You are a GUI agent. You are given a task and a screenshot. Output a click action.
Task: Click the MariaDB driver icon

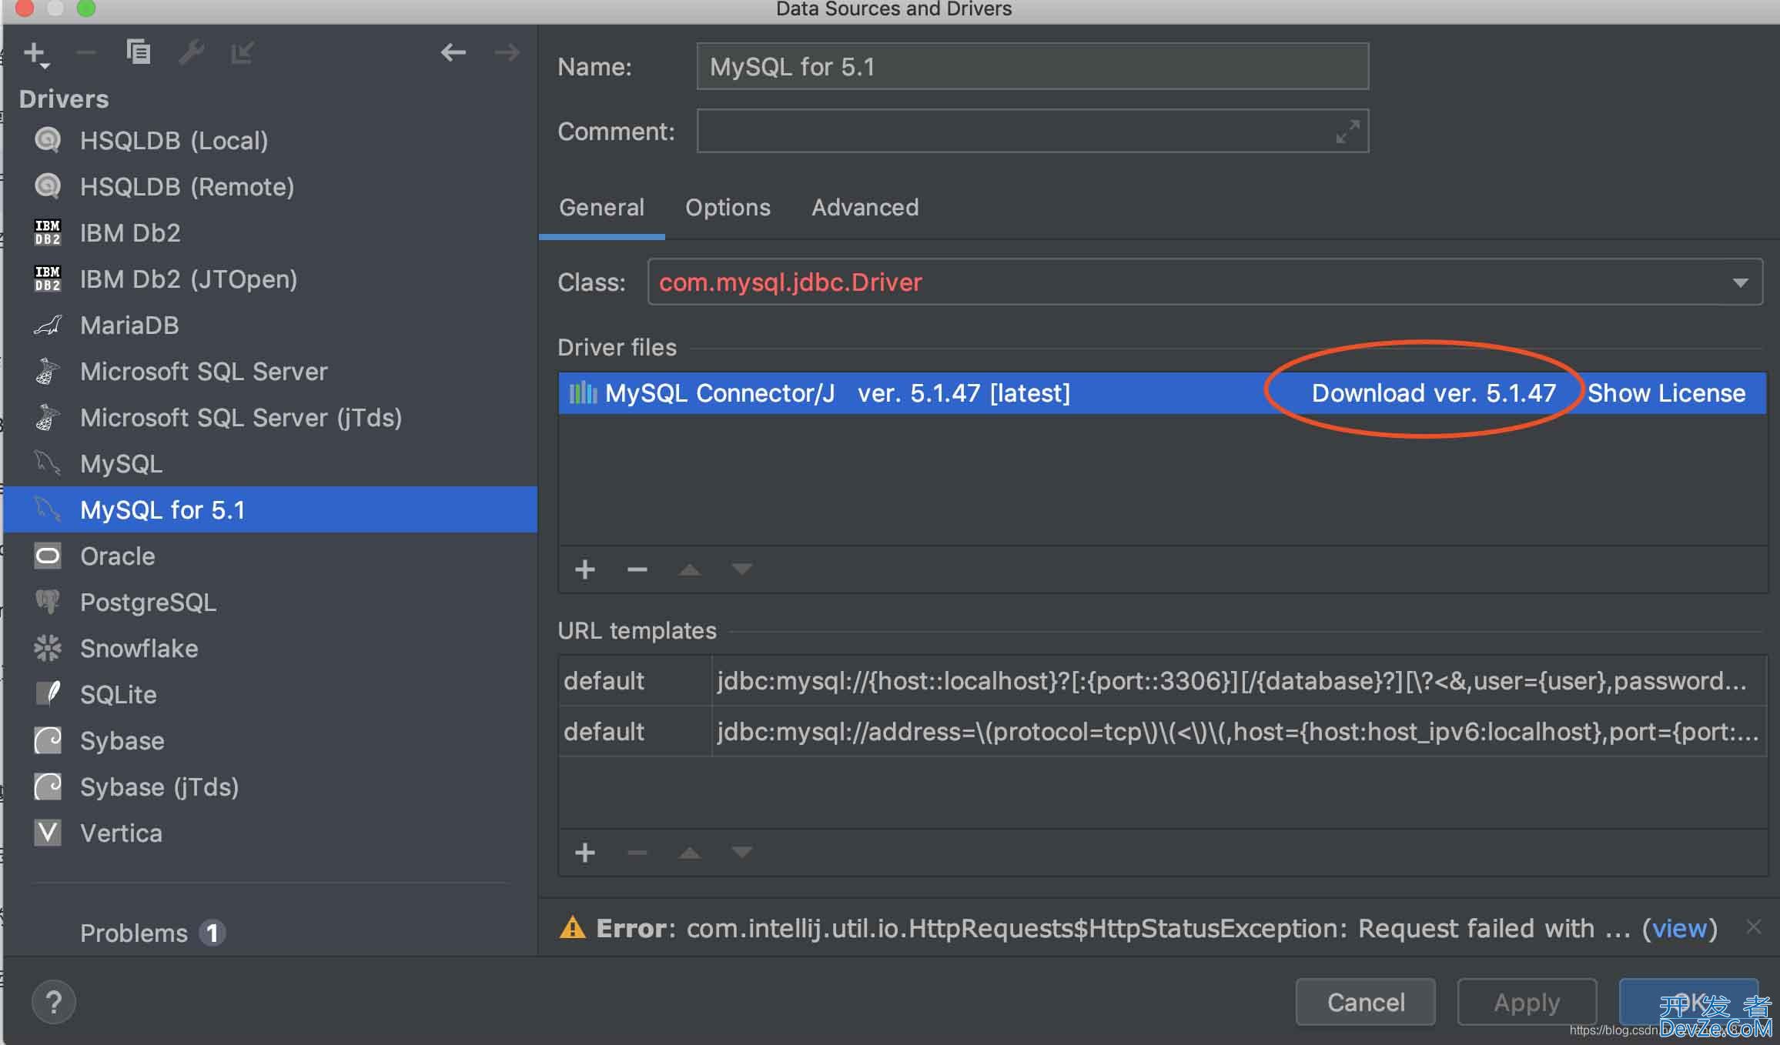[x=49, y=325]
